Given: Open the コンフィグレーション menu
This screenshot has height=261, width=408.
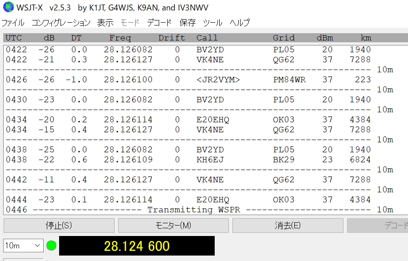Looking at the screenshot, I should [61, 23].
